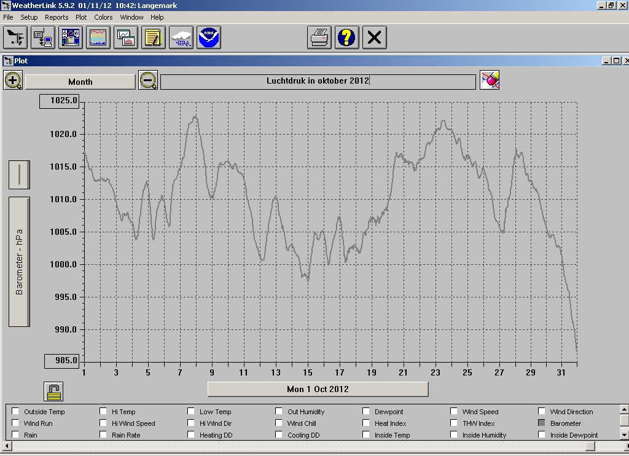The image size is (629, 456).
Task: Enable the Wind Chill checkbox
Action: click(x=279, y=423)
